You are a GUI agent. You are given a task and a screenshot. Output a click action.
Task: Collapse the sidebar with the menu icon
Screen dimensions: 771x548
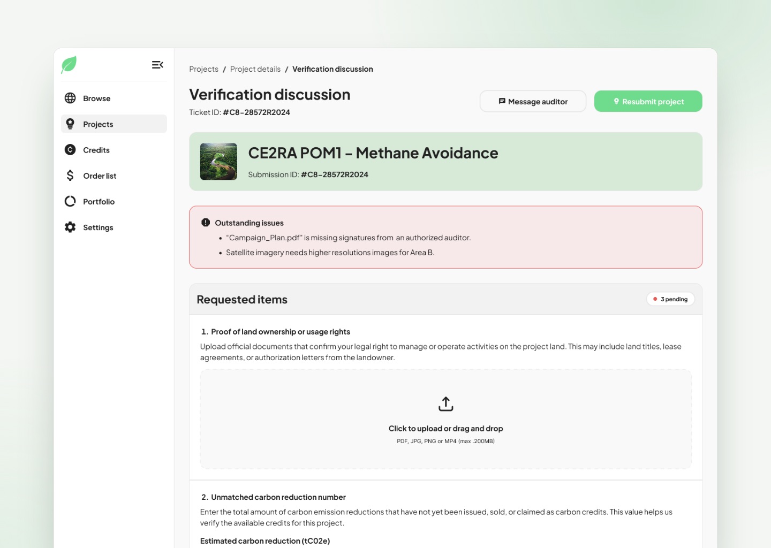click(x=157, y=65)
